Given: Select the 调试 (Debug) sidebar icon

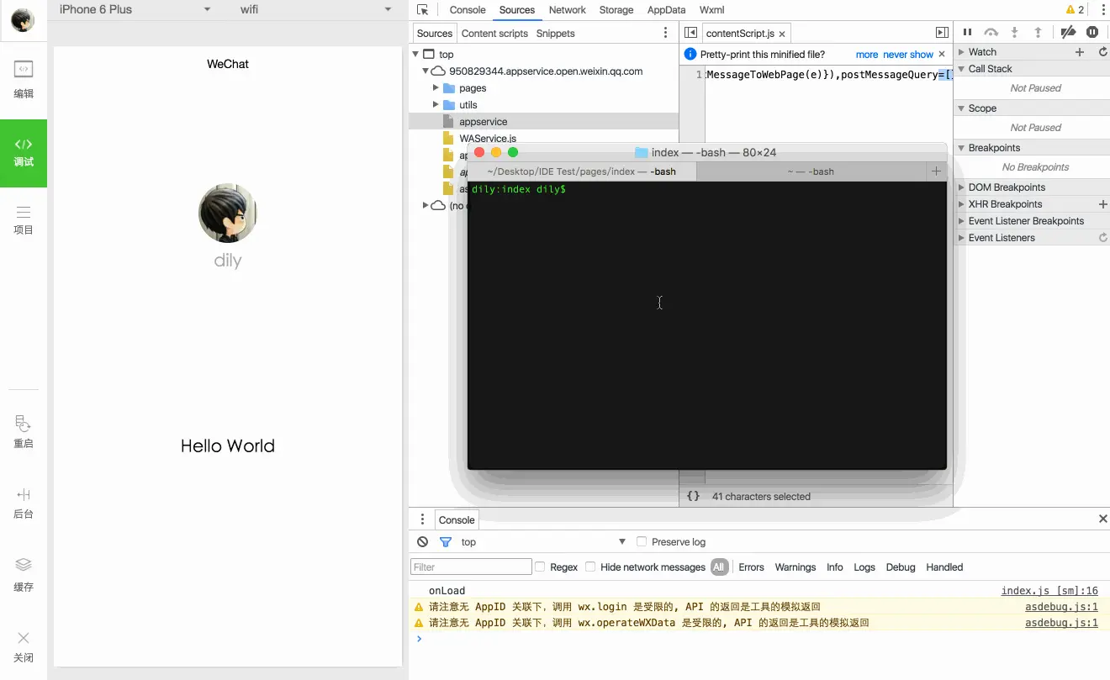Looking at the screenshot, I should pos(24,153).
